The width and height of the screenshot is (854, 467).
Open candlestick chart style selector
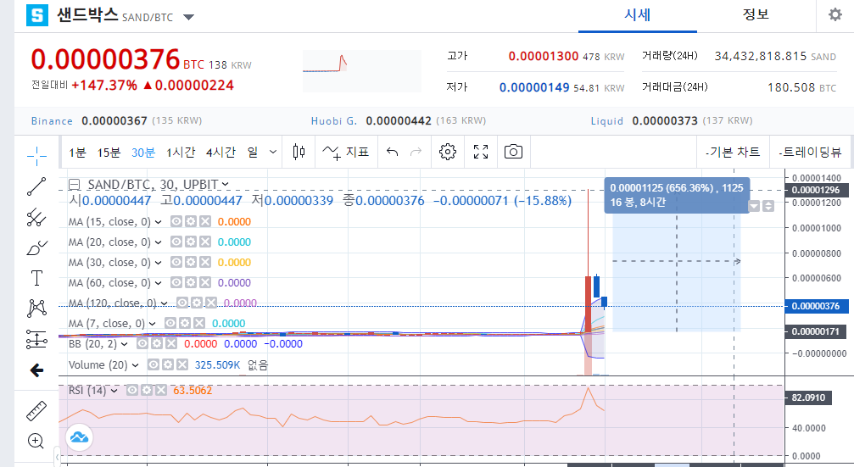click(299, 152)
